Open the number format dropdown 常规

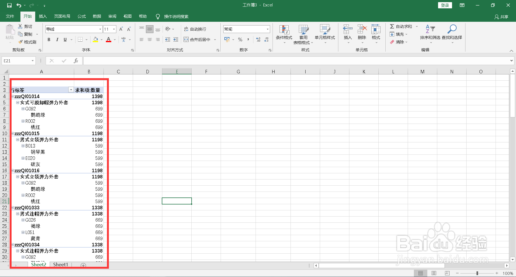[268, 29]
